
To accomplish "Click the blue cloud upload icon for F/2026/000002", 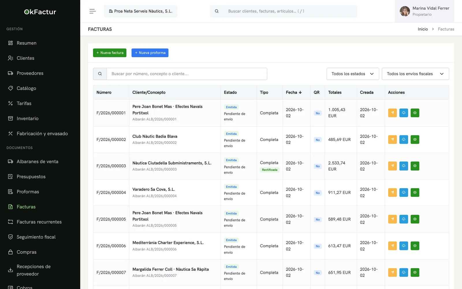I will pos(404,140).
